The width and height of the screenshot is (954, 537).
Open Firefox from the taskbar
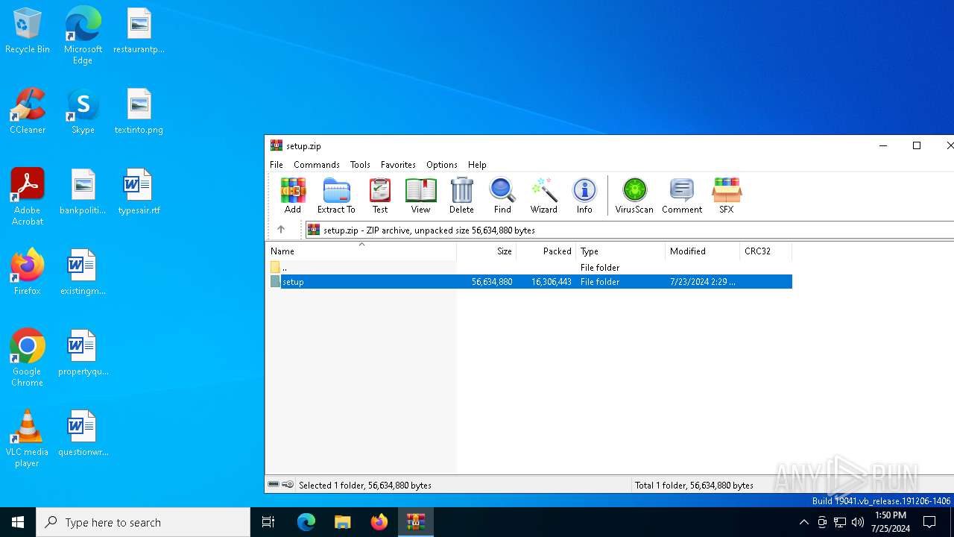(x=379, y=522)
